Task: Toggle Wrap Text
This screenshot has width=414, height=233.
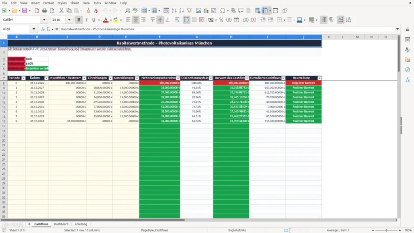Action: [177, 20]
